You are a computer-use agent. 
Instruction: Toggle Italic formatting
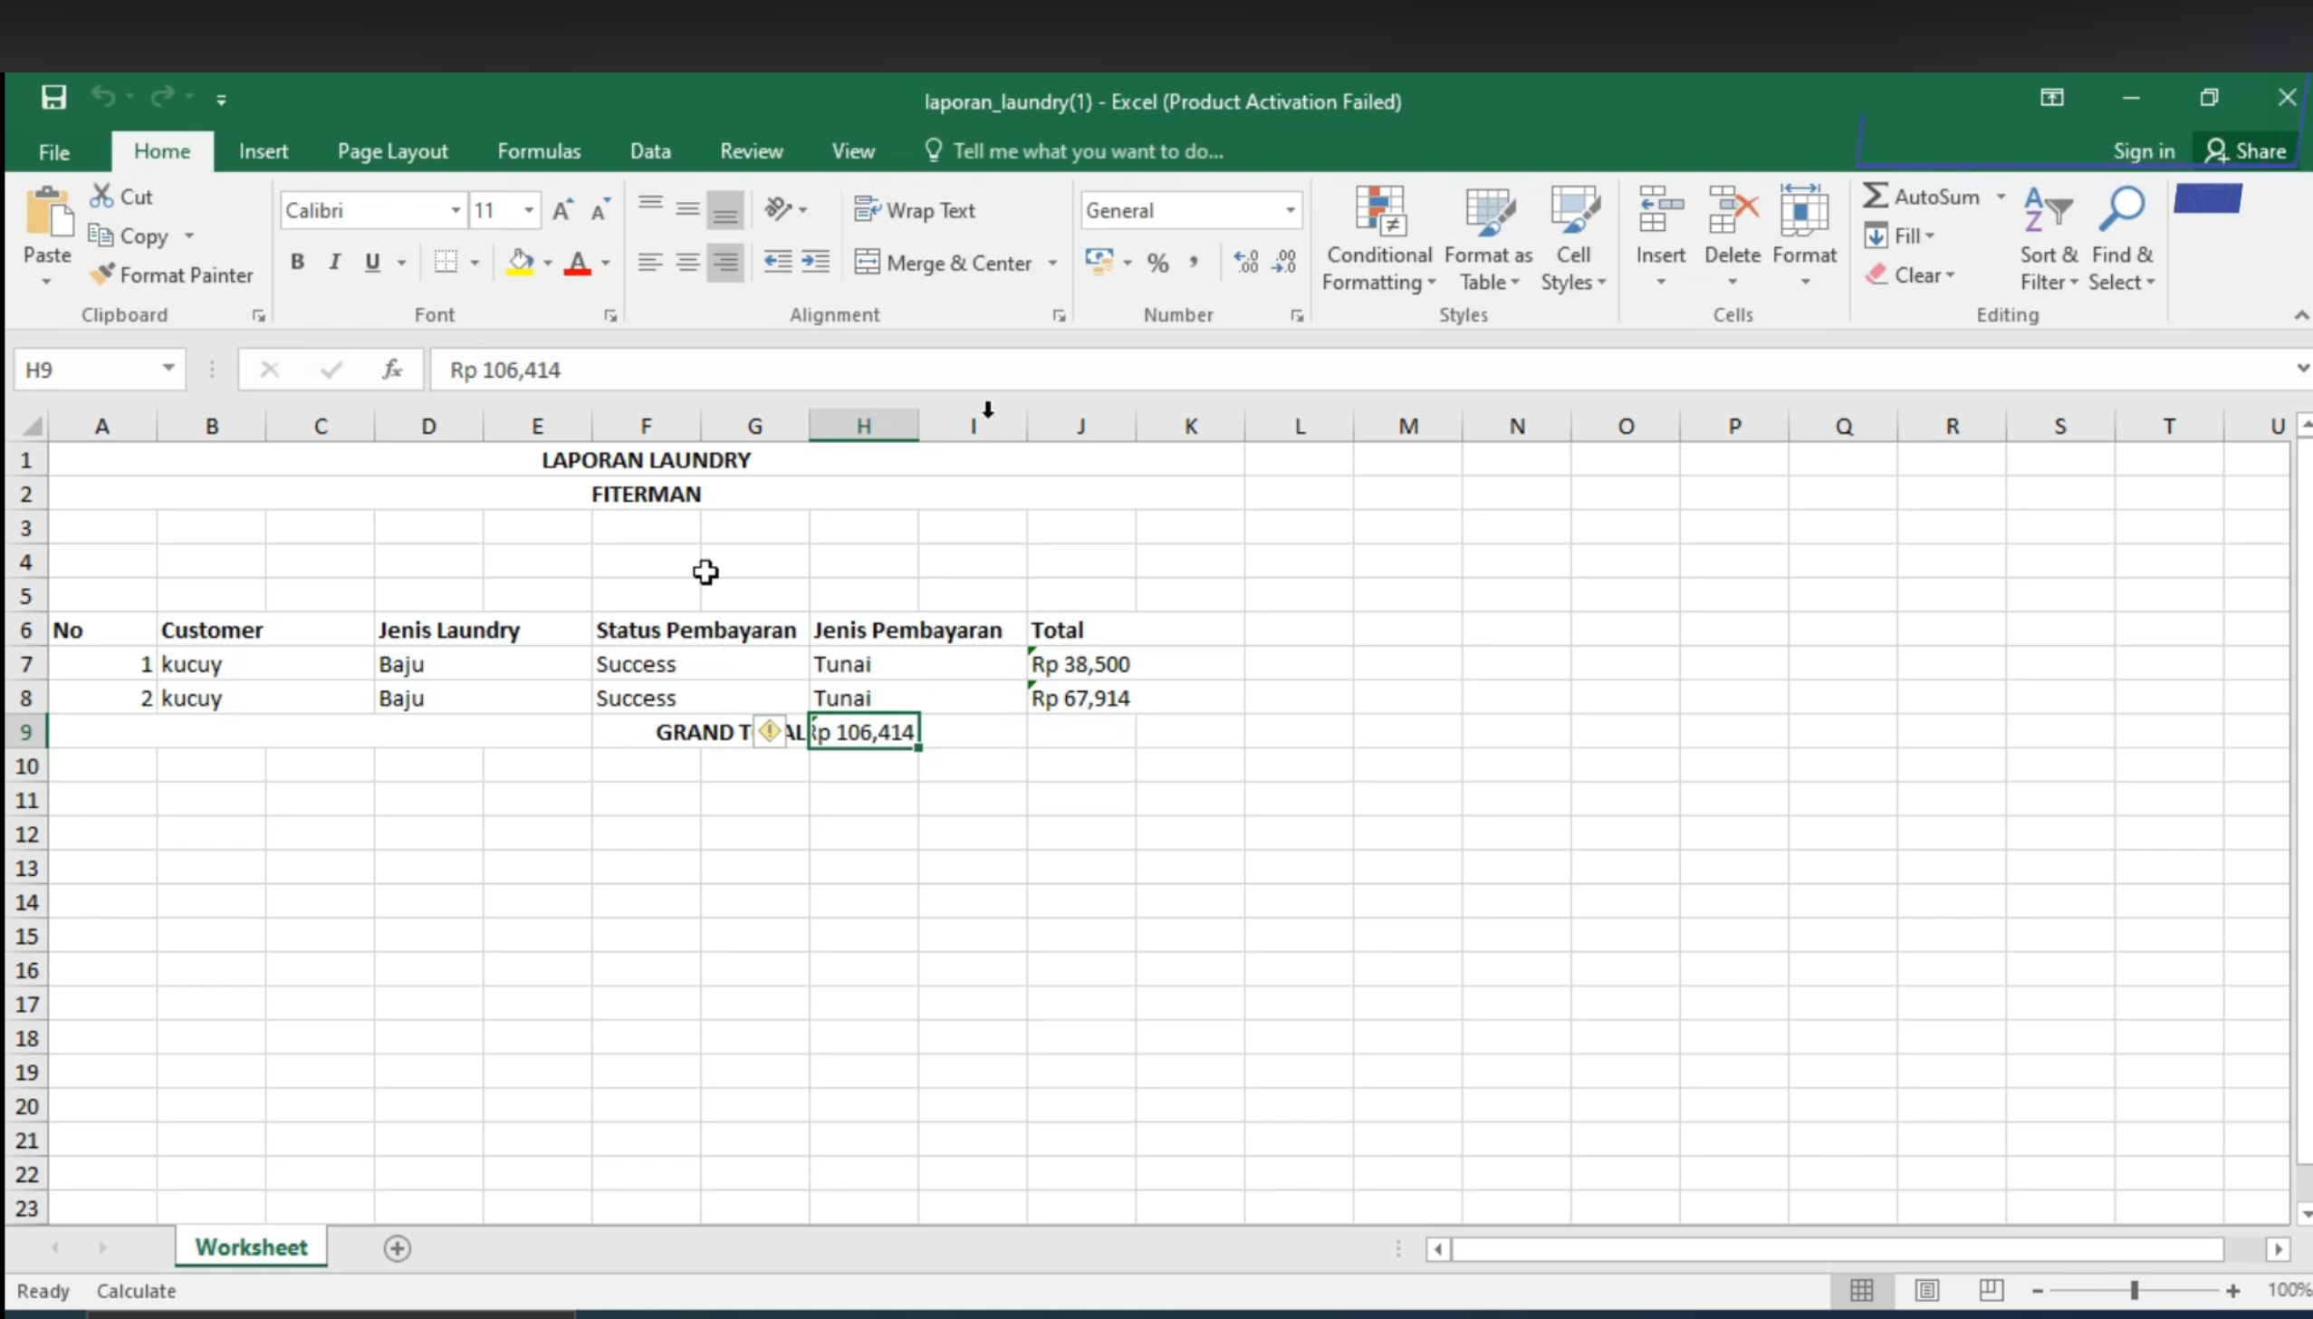point(335,262)
